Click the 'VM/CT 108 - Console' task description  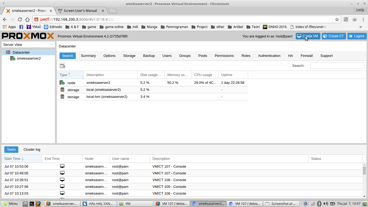coord(169,180)
